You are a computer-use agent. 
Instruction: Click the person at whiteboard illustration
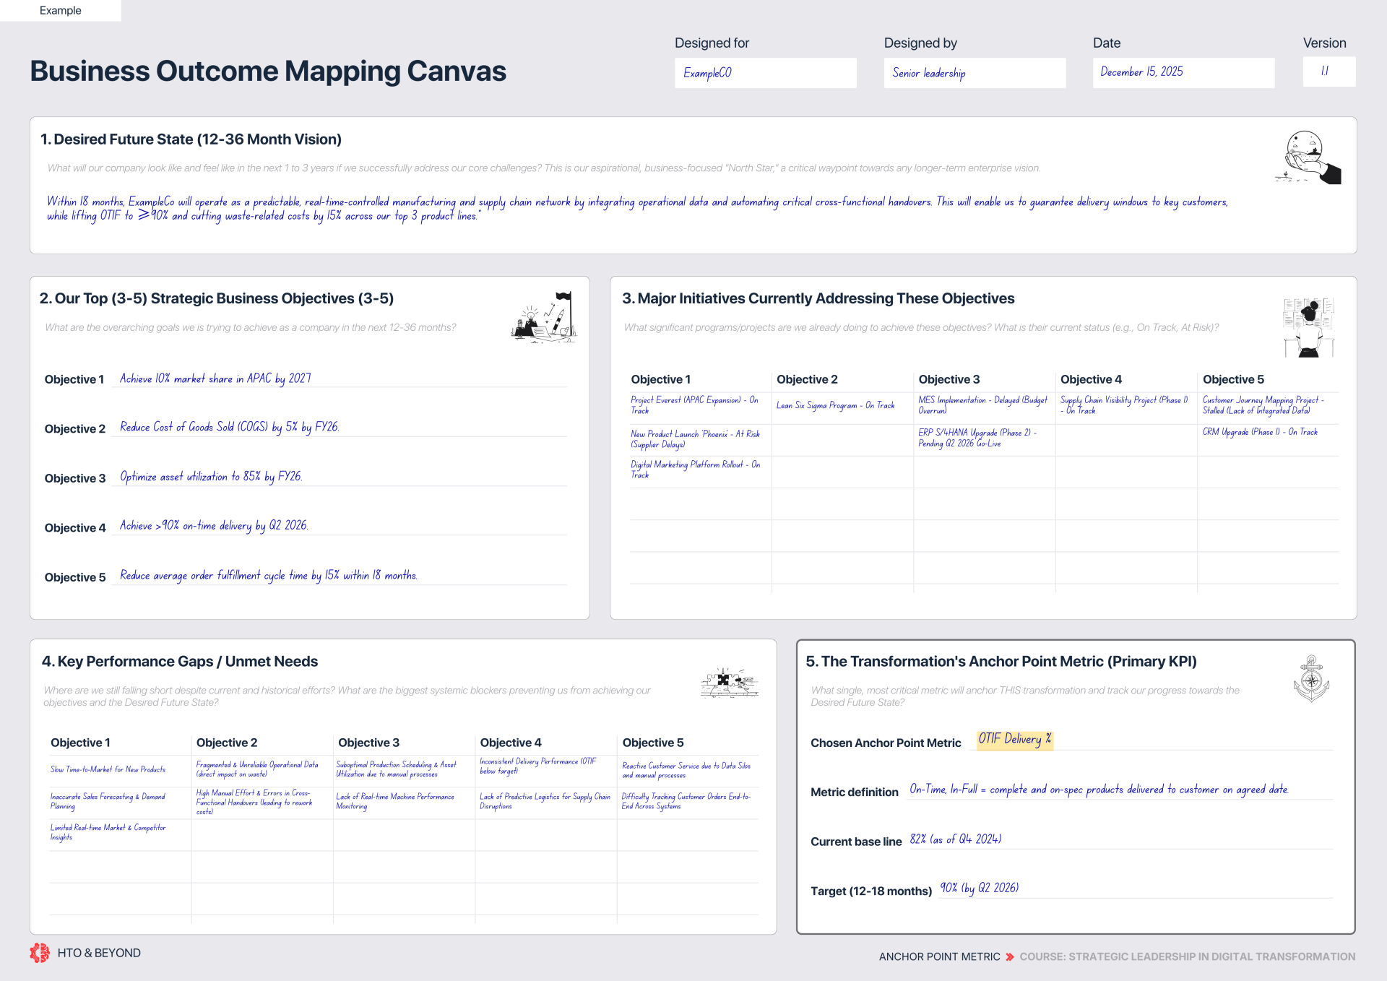[1308, 327]
